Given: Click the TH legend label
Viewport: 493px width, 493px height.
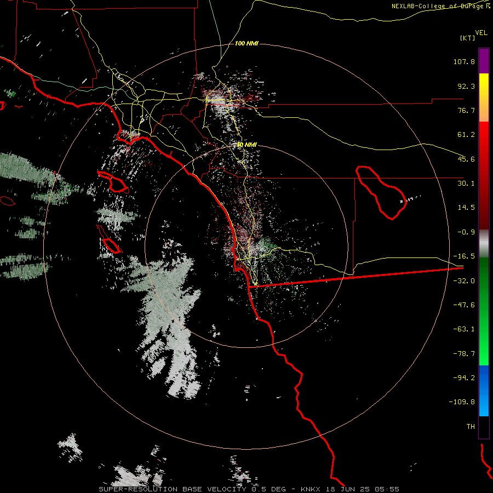Looking at the screenshot, I should coord(471,427).
